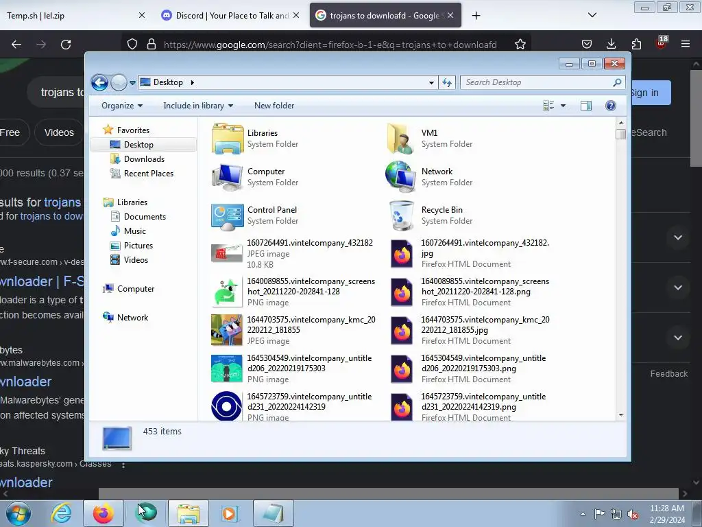Viewport: 702px width, 527px height.
Task: Select the VM1 user folder icon
Action: [x=400, y=139]
